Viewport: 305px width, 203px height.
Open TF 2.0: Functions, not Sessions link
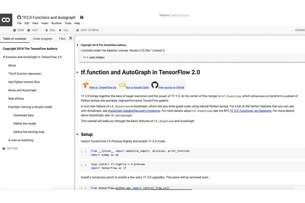coord(251,111)
